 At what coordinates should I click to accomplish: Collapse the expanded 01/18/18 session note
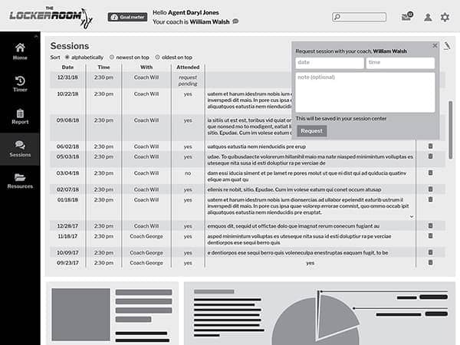[x=412, y=216]
